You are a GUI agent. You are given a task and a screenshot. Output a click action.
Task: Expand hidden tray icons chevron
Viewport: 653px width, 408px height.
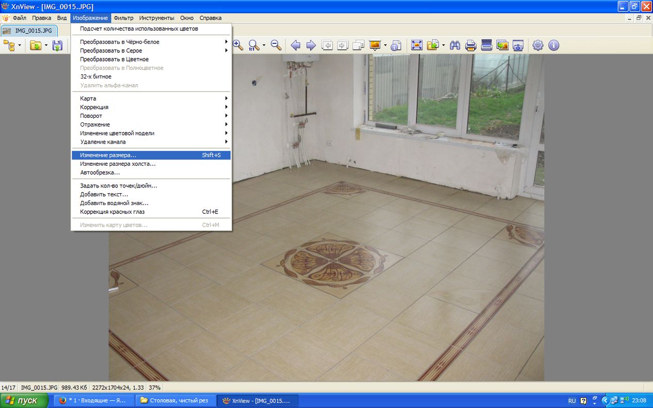coord(604,400)
